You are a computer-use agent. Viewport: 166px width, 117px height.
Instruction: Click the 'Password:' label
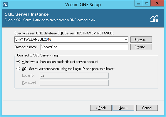(29, 83)
